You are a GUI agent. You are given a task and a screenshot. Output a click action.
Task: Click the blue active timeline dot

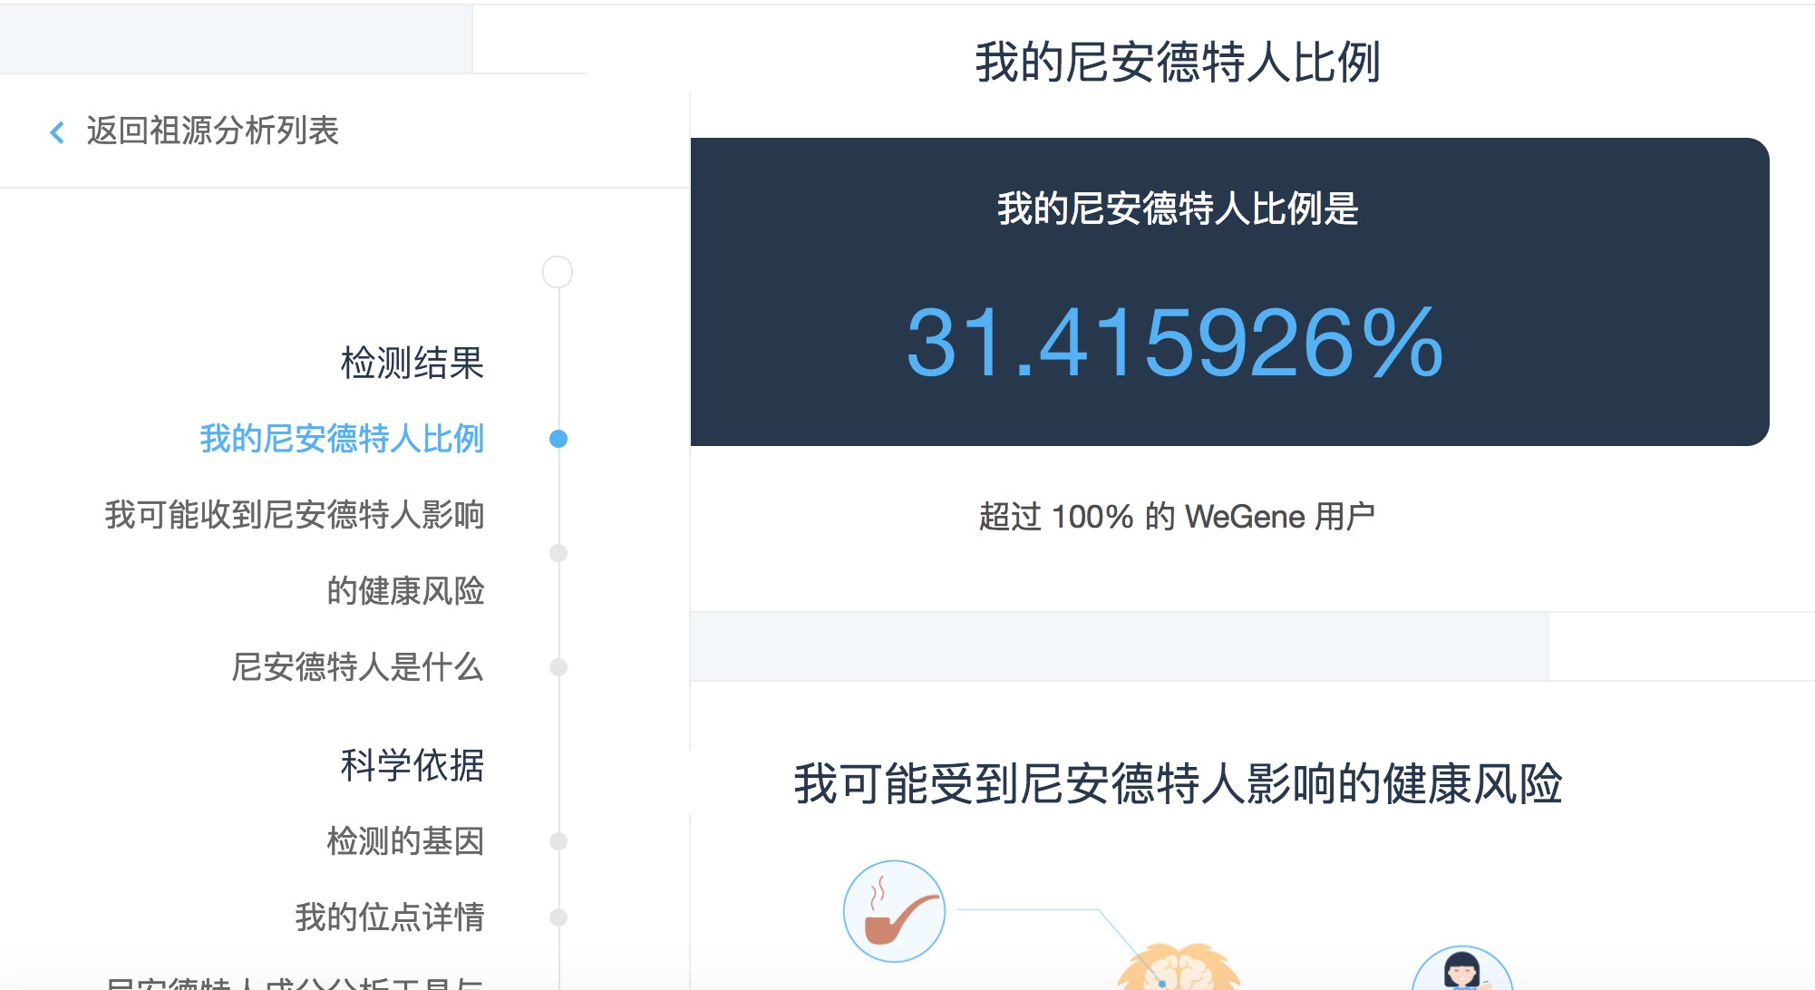tap(558, 439)
